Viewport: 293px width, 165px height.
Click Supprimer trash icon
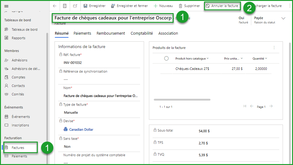[181, 6]
